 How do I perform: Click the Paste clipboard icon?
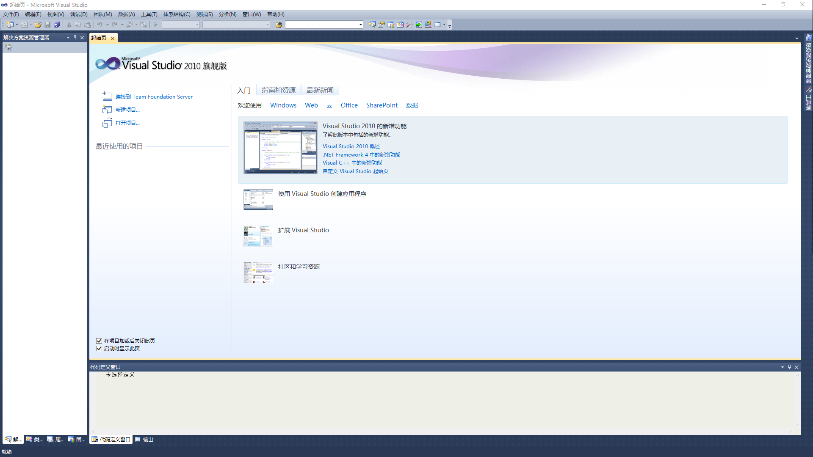[88, 25]
